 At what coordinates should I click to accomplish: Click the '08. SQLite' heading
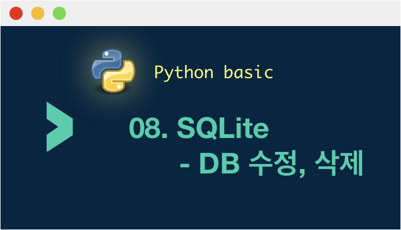coord(199,127)
